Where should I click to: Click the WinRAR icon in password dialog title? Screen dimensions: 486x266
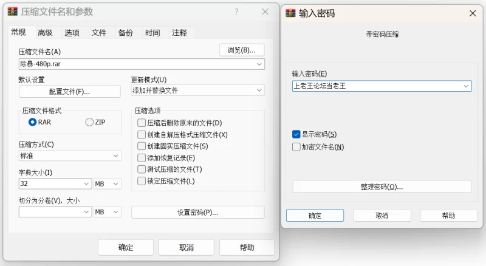290,13
